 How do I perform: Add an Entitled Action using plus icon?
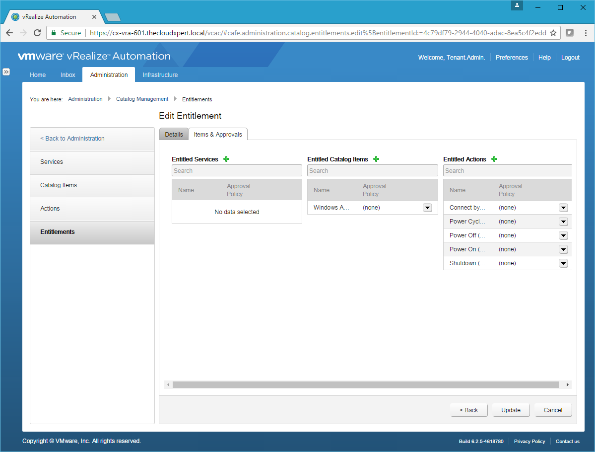[x=494, y=159]
